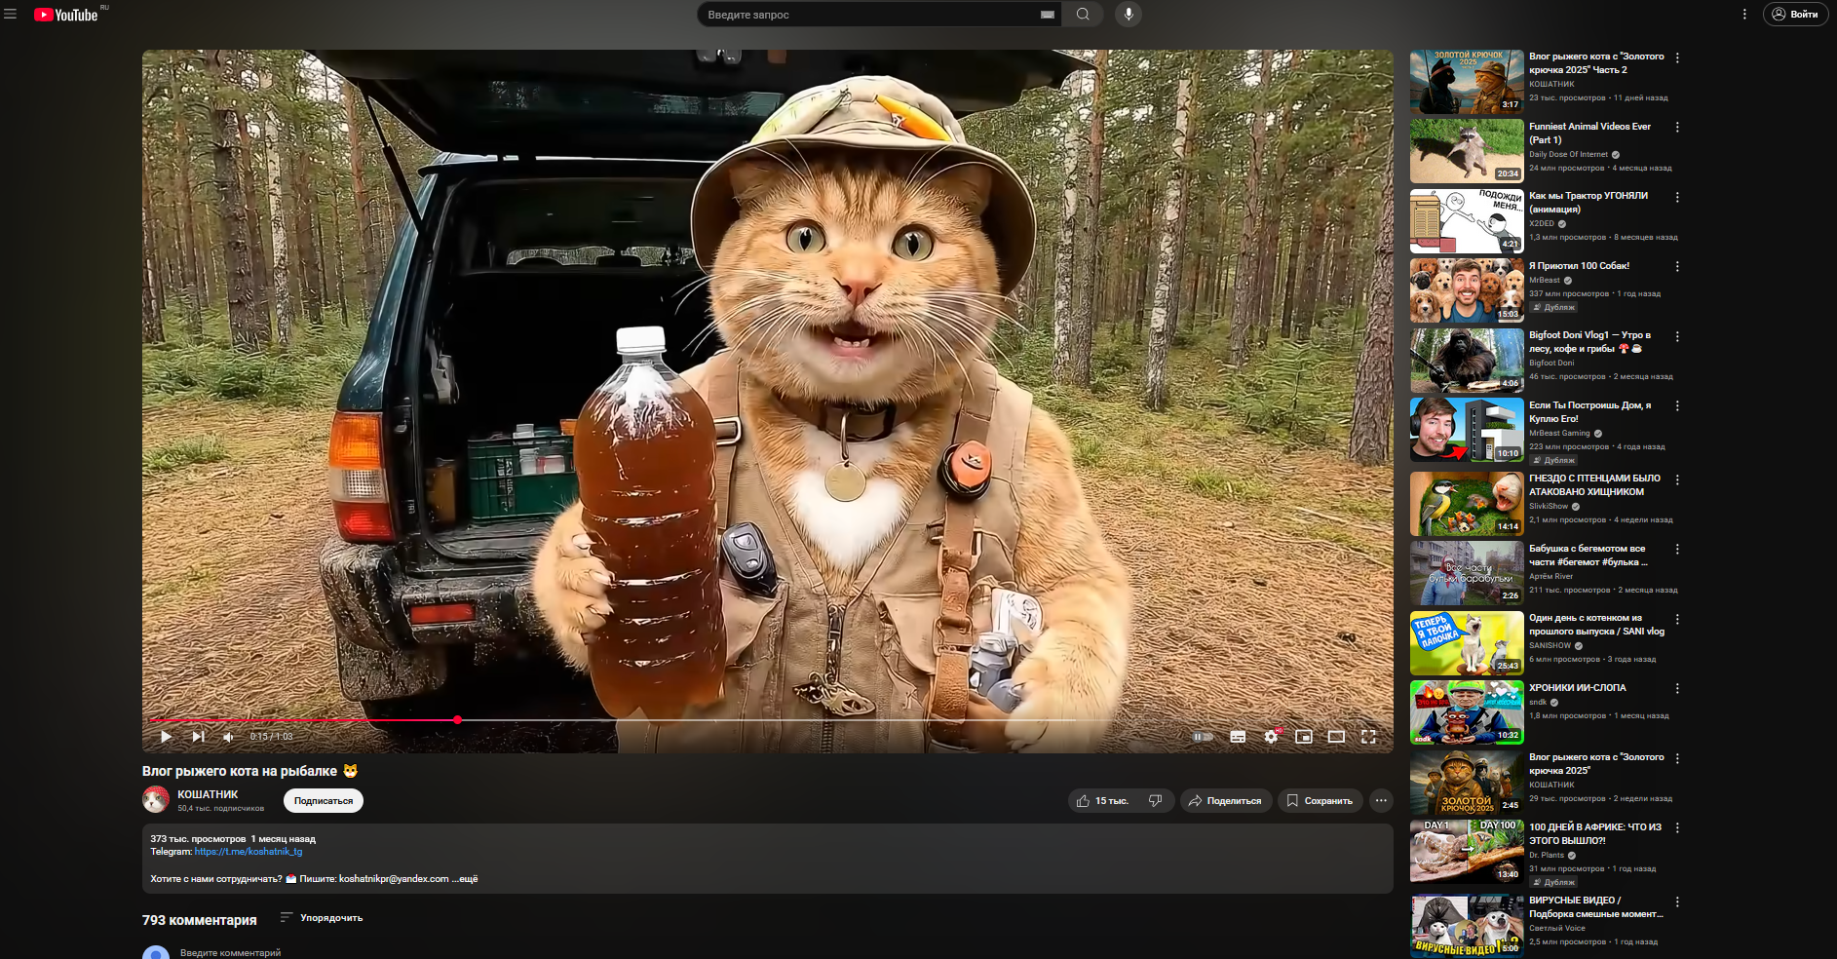Open the Telegram link in the description
This screenshot has width=1837, height=959.
click(x=249, y=852)
